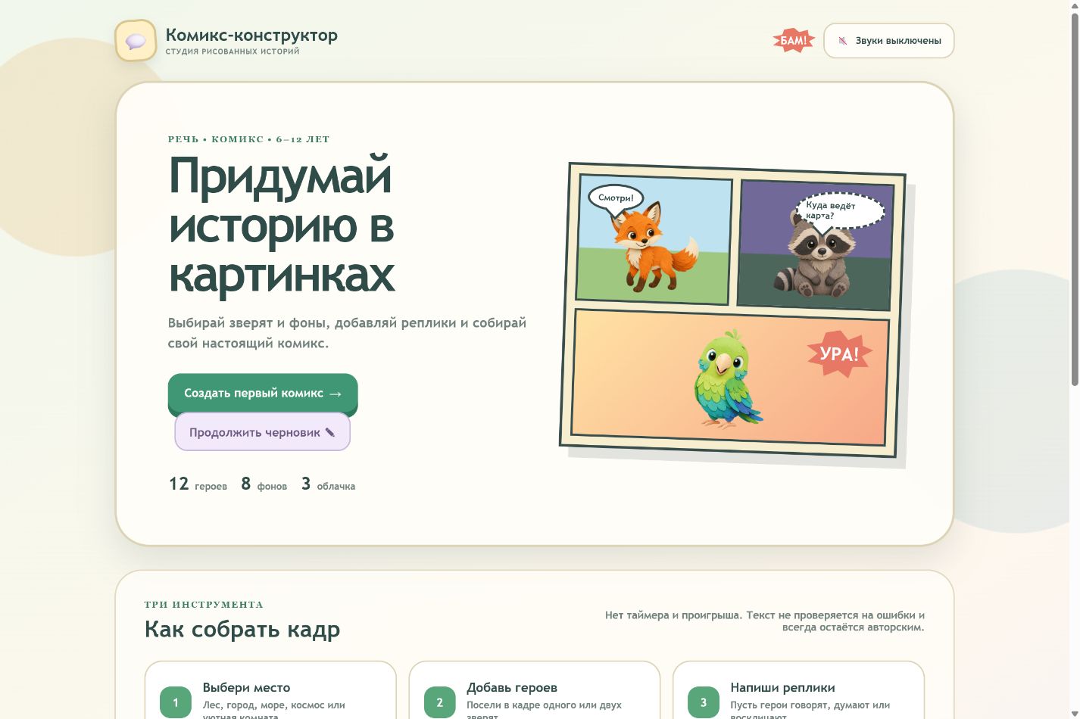Click the Куда ведёт карта? thought bubble
1080x719 pixels.
pyautogui.click(x=839, y=211)
